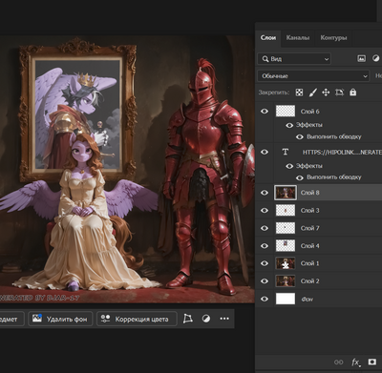Open the Каналы tab
382x373 pixels.
click(x=298, y=38)
